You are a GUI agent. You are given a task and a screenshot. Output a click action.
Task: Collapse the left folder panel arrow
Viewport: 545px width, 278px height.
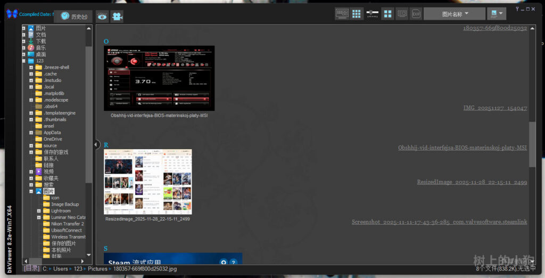(x=96, y=144)
